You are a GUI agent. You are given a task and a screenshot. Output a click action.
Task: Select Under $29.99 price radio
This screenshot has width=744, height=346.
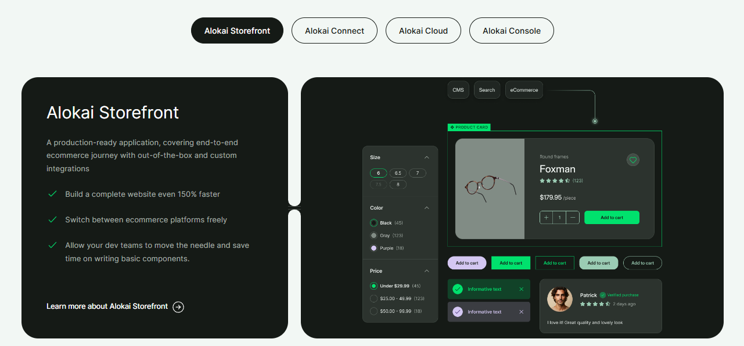pyautogui.click(x=373, y=286)
